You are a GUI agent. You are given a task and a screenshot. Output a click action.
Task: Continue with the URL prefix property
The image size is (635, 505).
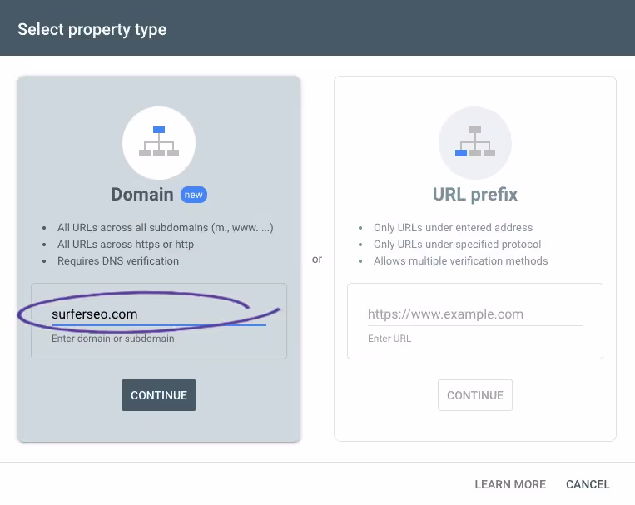(475, 395)
